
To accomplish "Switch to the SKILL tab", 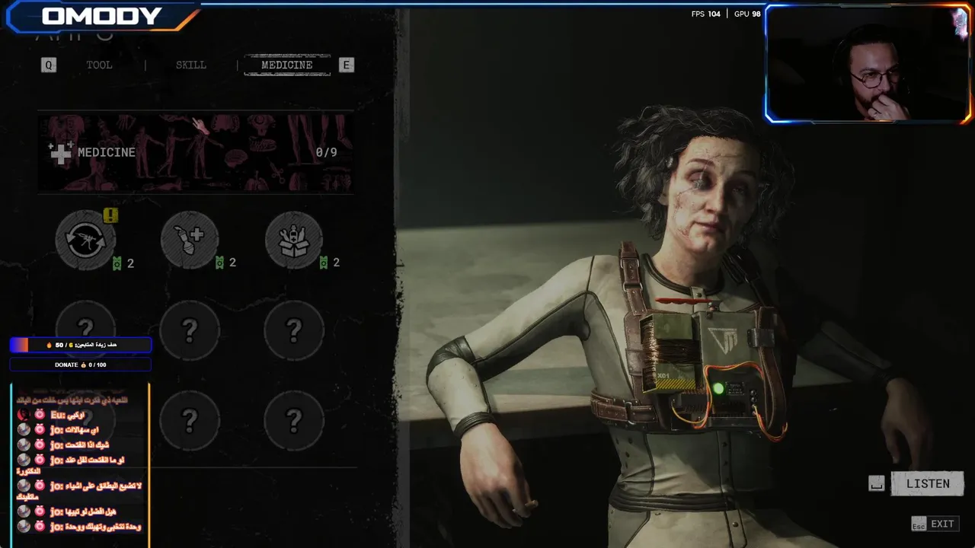I will coord(191,65).
